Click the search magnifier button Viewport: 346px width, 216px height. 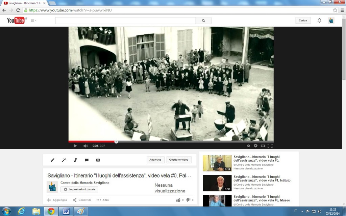[203, 21]
